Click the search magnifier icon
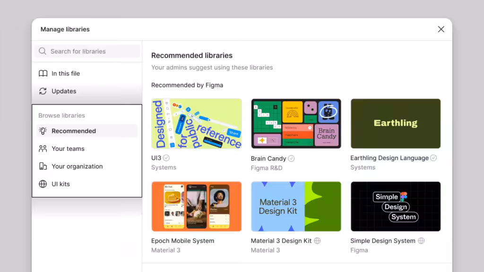The image size is (484, 272). (x=42, y=51)
